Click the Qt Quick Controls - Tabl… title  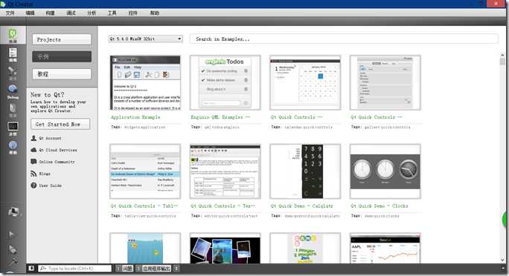pyautogui.click(x=144, y=206)
